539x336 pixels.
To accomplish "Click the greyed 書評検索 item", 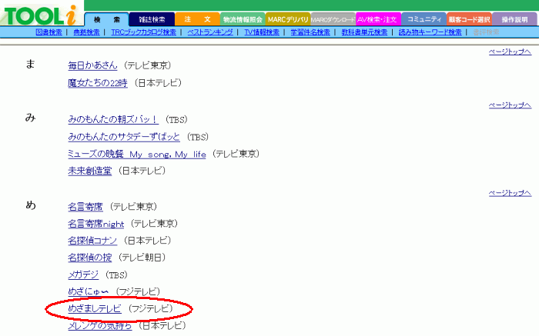I will coord(486,32).
